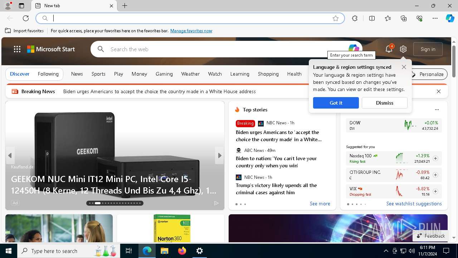This screenshot has width=458, height=258.
Task: Open the GEEKOM NUC Mini PC ad
Action: click(x=114, y=156)
